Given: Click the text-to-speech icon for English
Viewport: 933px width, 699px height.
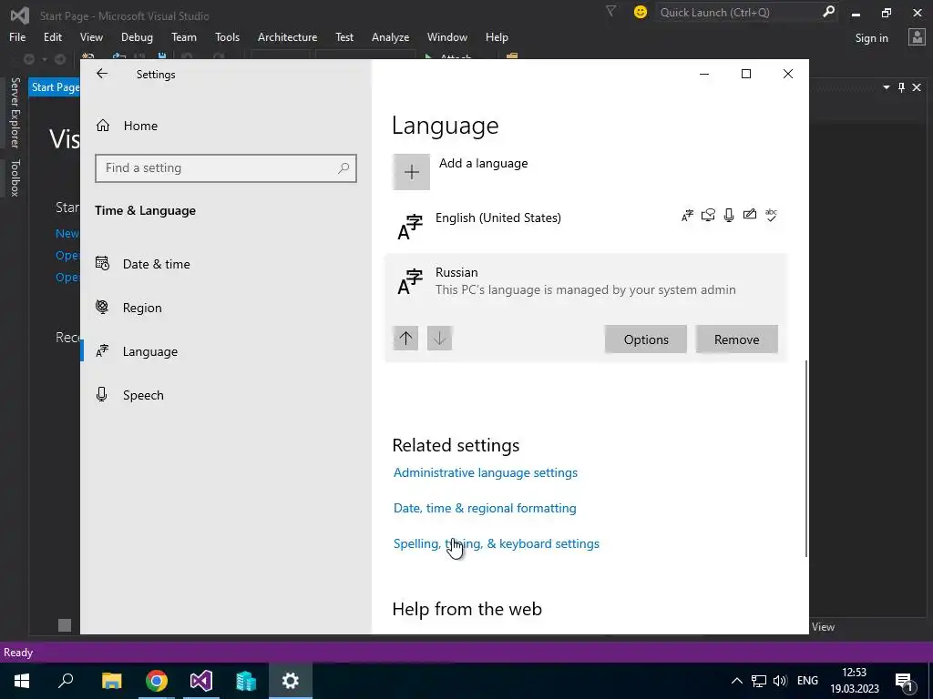Looking at the screenshot, I should (x=708, y=215).
